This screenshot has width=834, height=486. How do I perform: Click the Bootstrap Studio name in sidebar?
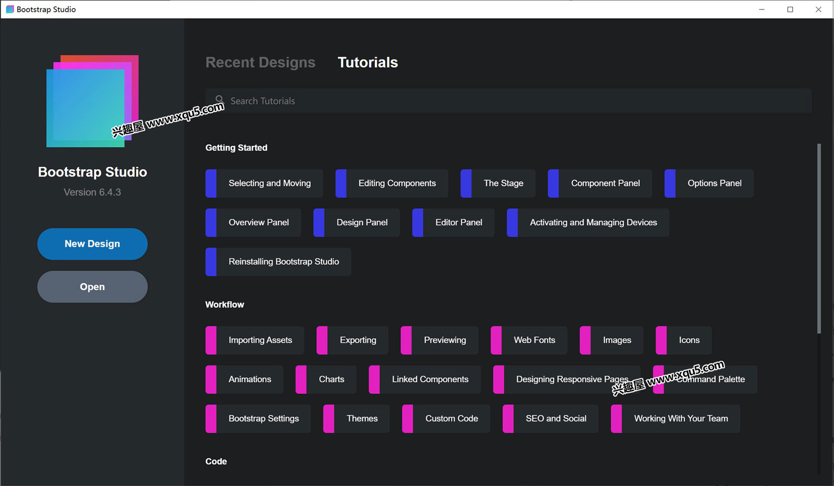tap(92, 172)
